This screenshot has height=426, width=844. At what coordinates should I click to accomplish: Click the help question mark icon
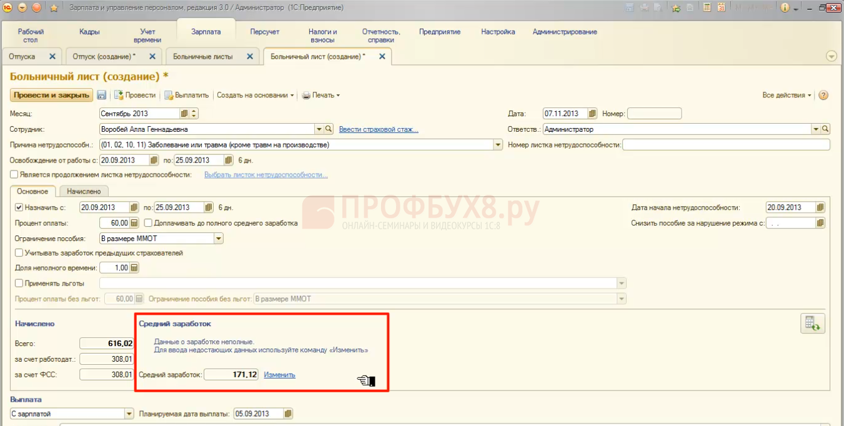[x=823, y=96]
